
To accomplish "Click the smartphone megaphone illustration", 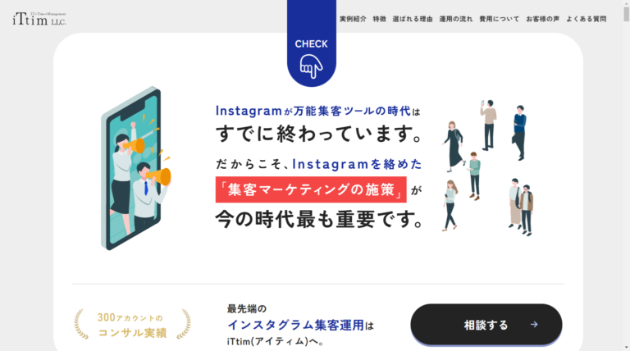I will [136, 168].
